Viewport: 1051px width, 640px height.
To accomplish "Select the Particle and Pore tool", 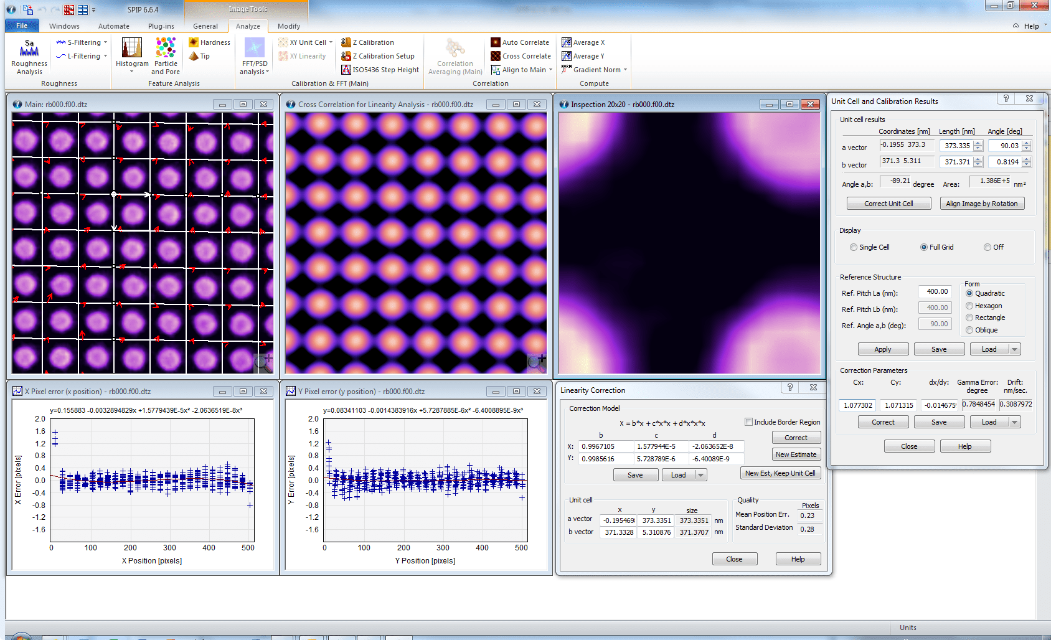I will (x=165, y=56).
